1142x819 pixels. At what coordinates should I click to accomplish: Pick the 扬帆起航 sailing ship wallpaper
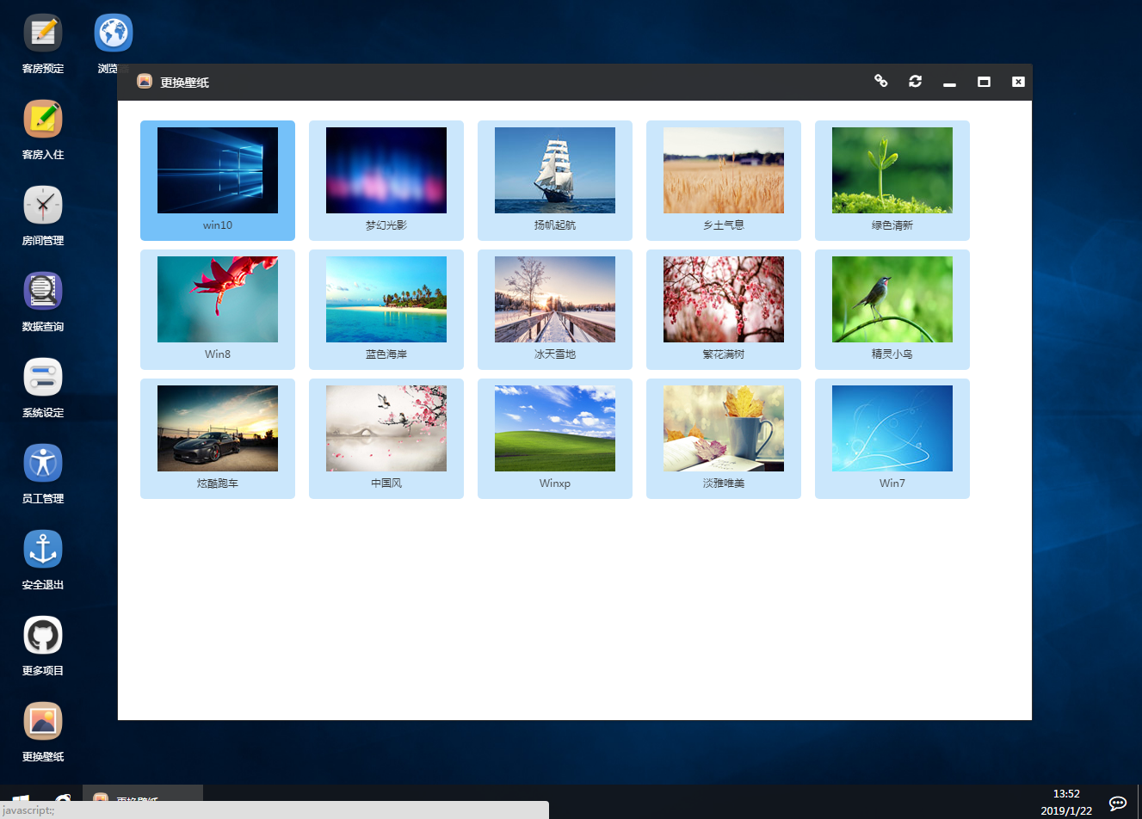pos(555,181)
